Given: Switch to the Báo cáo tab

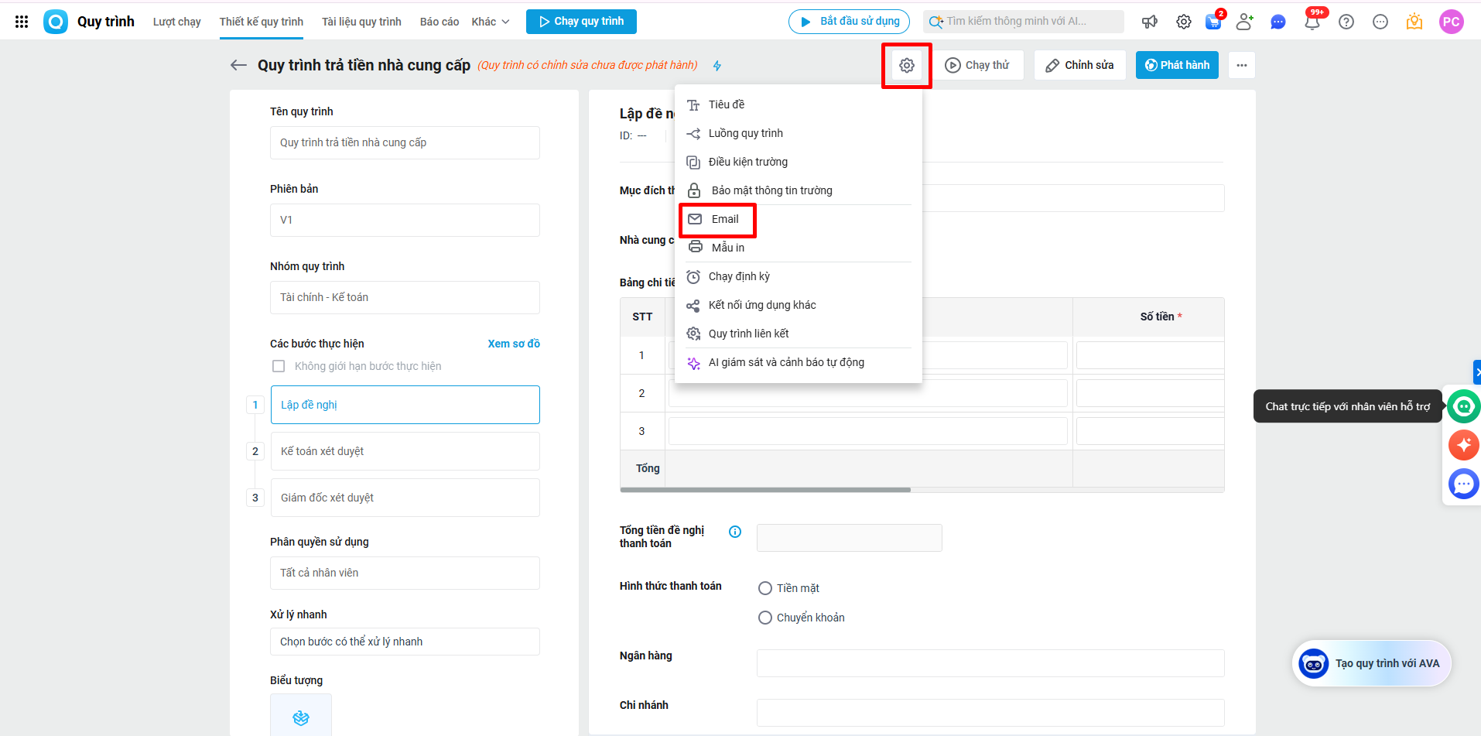Looking at the screenshot, I should coord(440,22).
